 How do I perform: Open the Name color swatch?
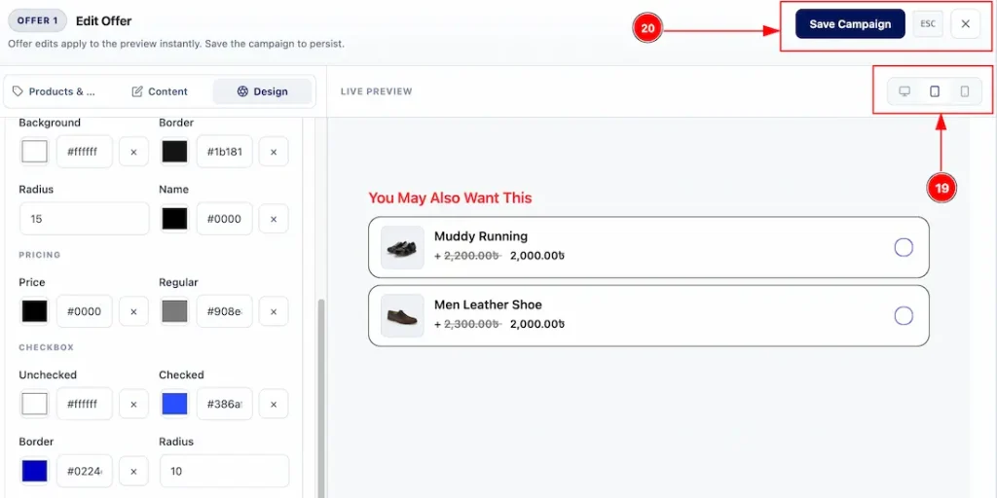174,219
